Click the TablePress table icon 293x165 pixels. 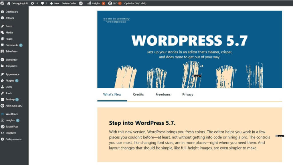tap(2, 51)
